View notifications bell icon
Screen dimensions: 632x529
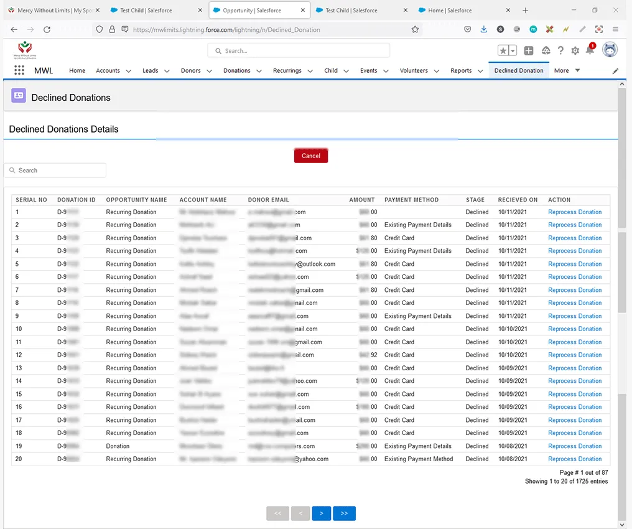coord(590,50)
